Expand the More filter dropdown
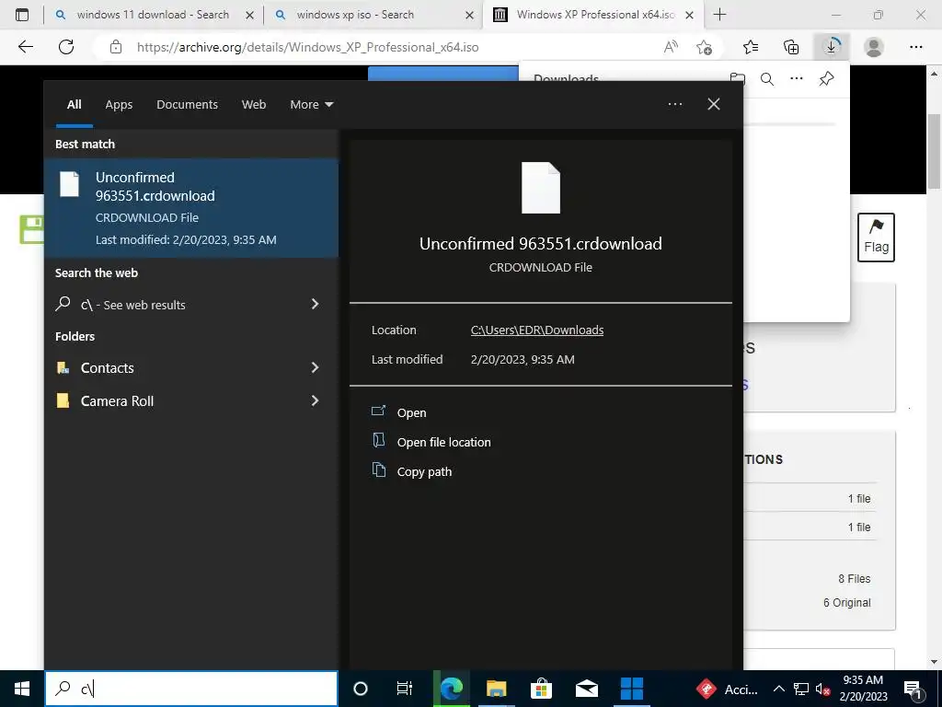Image resolution: width=942 pixels, height=707 pixels. pos(311,105)
